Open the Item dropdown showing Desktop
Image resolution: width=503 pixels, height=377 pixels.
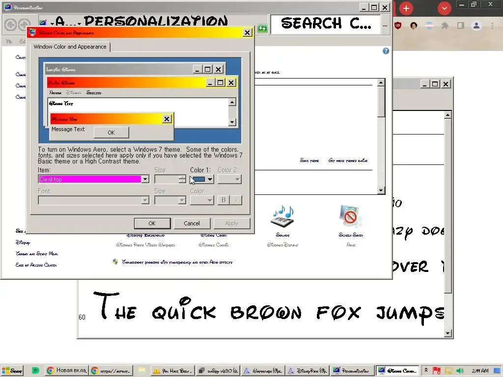pos(94,179)
